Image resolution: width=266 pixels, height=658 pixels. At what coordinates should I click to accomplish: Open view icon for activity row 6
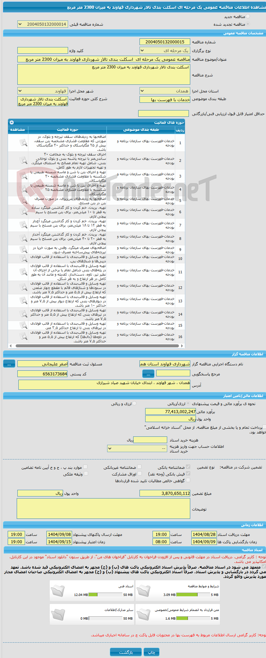tap(23, 212)
